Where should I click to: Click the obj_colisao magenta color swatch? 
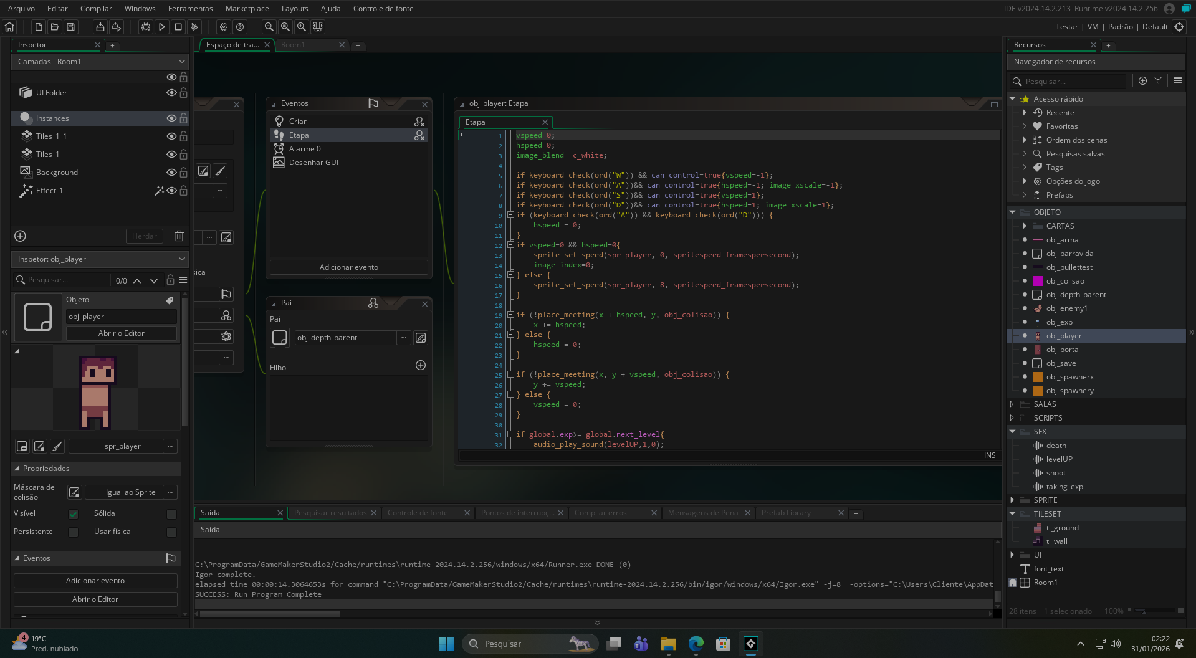pyautogui.click(x=1038, y=281)
